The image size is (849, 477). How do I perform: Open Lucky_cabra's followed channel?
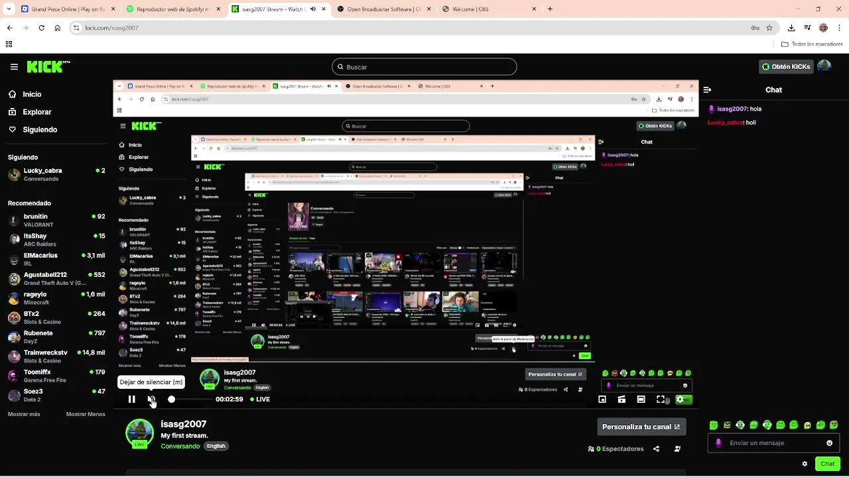click(x=56, y=174)
